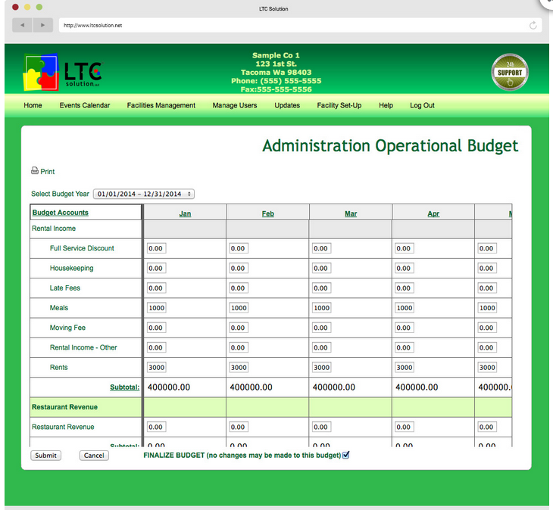Open the Help menu item
The width and height of the screenshot is (553, 510).
[386, 105]
